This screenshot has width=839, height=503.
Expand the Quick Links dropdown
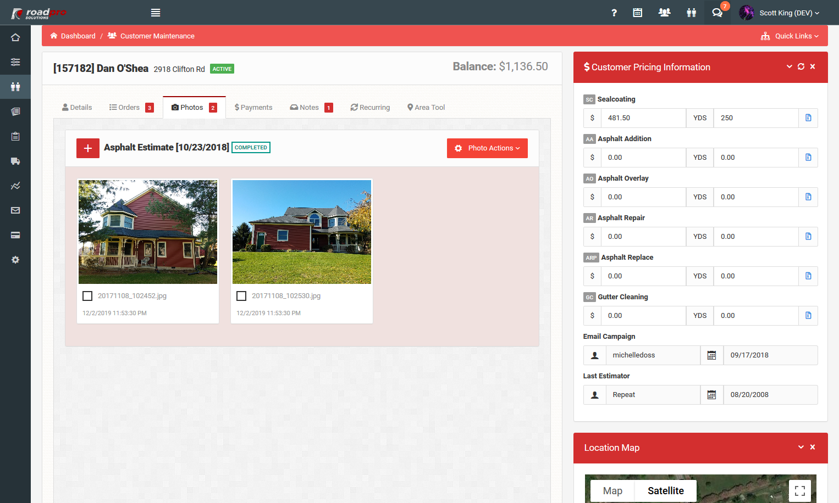(790, 36)
